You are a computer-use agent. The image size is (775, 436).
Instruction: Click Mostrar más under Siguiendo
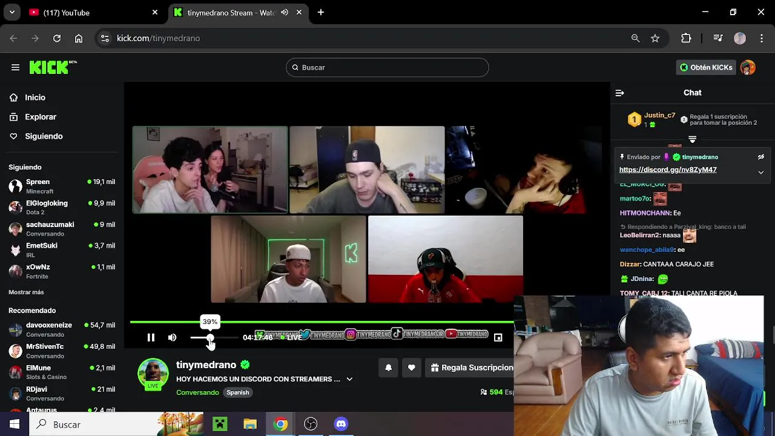click(26, 292)
